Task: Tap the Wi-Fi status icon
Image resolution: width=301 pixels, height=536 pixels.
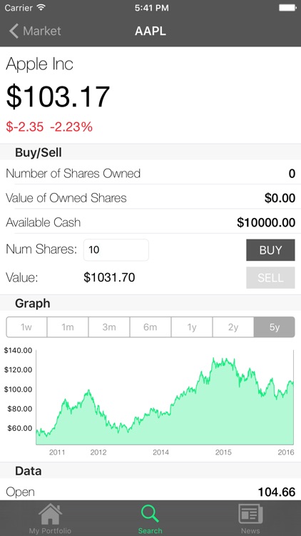Action: click(x=41, y=8)
